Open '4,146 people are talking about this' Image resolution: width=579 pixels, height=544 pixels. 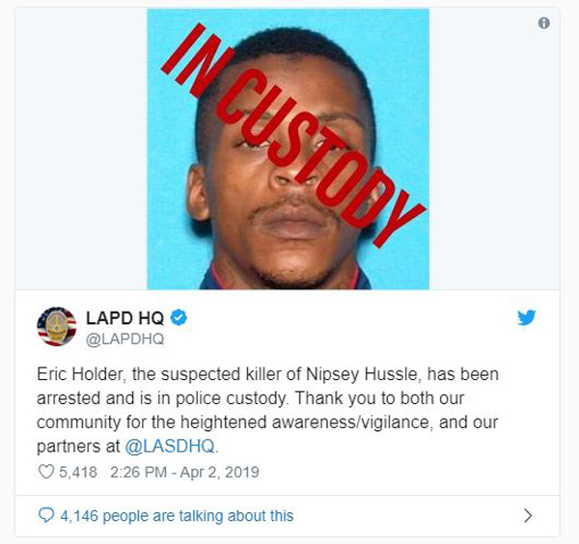(177, 516)
